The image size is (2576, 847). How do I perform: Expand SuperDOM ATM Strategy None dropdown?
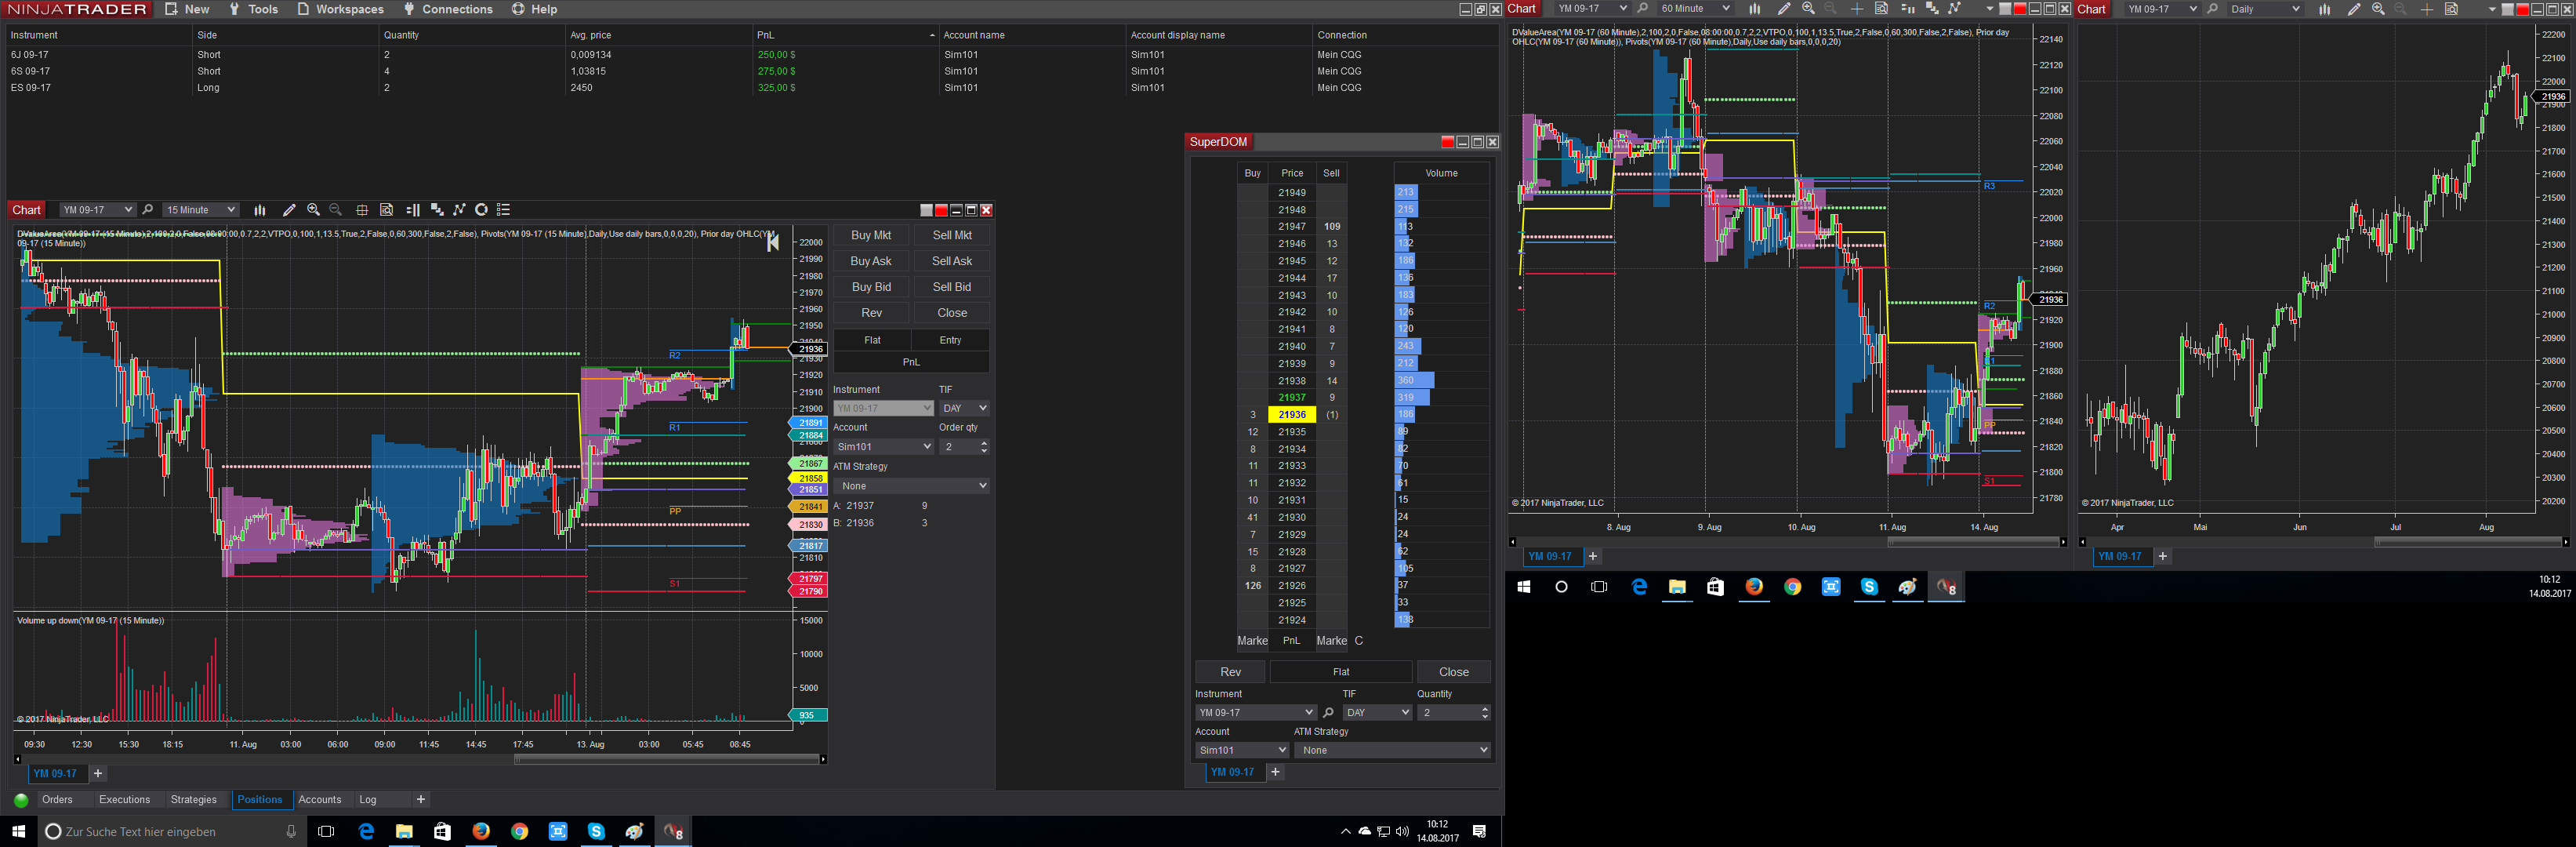[x=1392, y=750]
